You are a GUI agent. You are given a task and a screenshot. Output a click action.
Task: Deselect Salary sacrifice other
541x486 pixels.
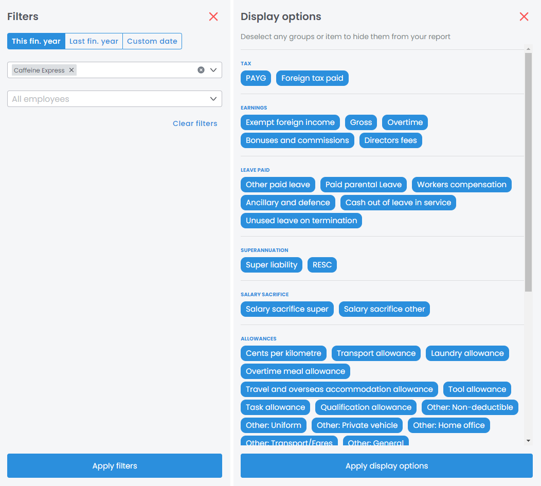pos(384,309)
